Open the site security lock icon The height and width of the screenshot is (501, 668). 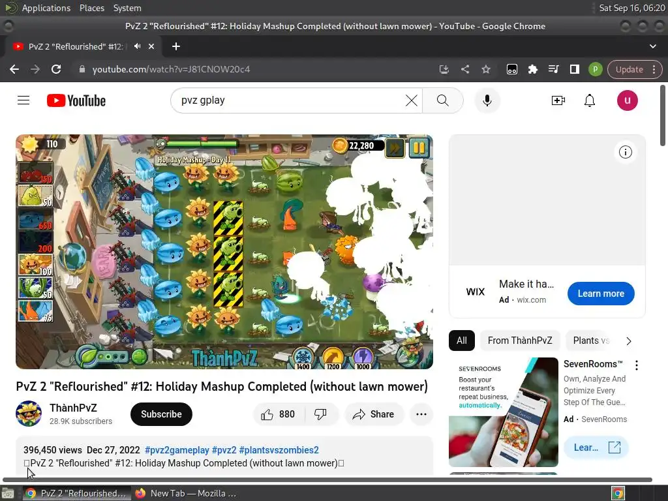coord(82,69)
